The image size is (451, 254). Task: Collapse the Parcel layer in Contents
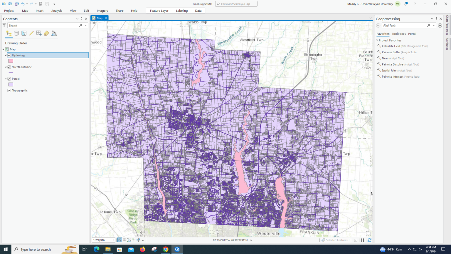coord(6,78)
